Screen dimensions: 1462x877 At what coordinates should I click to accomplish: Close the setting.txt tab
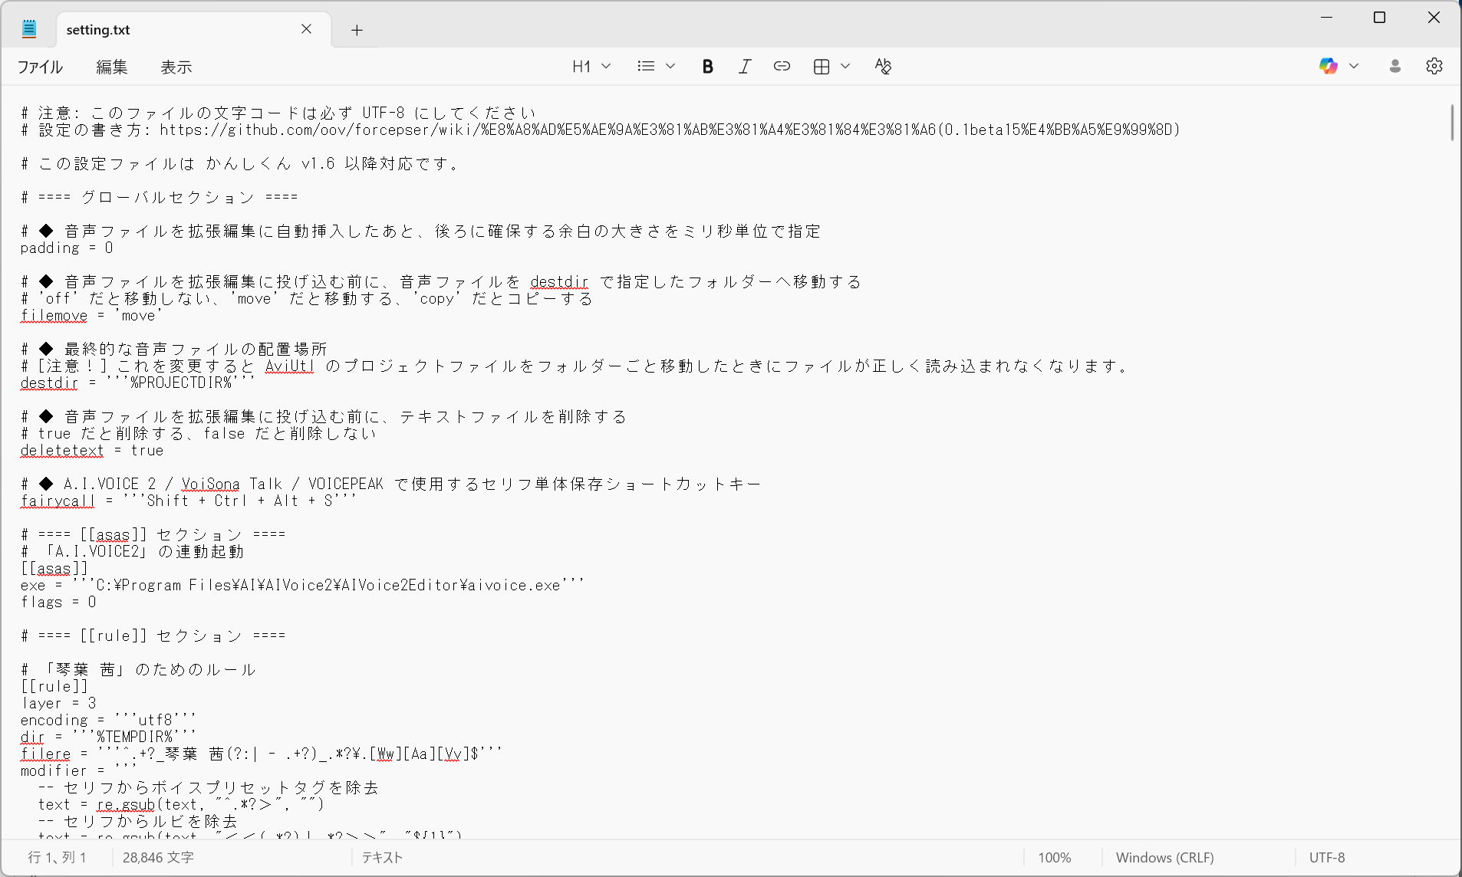[x=306, y=29]
